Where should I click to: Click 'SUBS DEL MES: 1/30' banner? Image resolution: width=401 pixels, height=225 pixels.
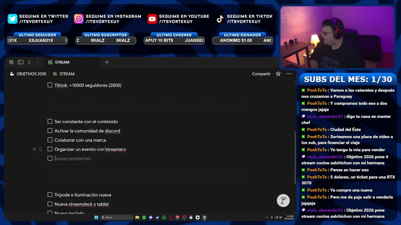(x=348, y=79)
